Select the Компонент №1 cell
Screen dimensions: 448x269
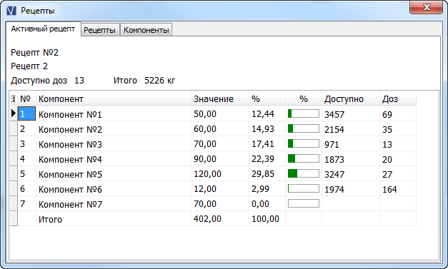114,114
